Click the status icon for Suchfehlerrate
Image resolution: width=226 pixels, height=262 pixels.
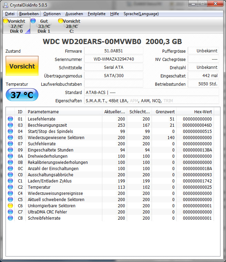coord(10,144)
